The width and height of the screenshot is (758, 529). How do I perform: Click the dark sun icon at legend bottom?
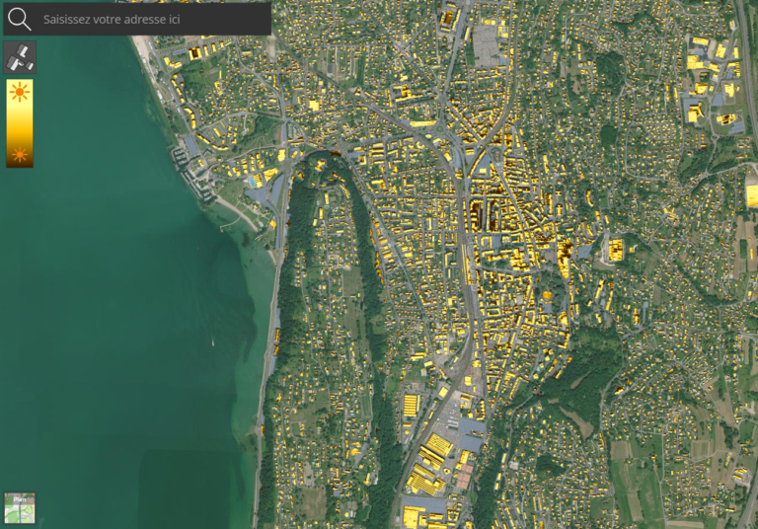click(20, 155)
